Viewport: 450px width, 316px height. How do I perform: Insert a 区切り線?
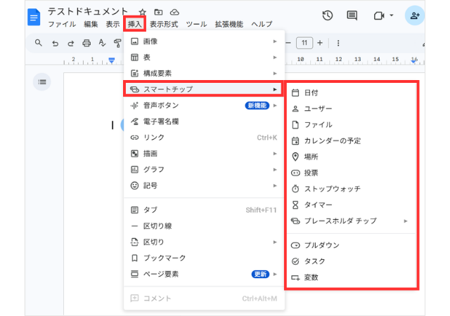coord(204,226)
